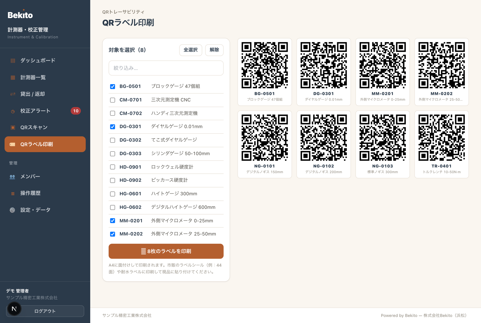Open 設定・データ page

click(45, 210)
